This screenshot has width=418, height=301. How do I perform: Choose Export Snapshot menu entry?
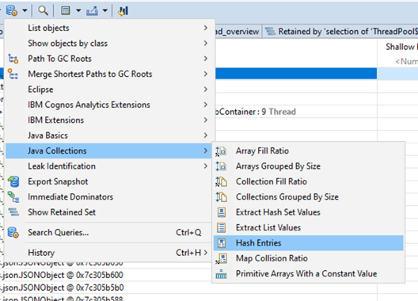[x=108, y=181]
